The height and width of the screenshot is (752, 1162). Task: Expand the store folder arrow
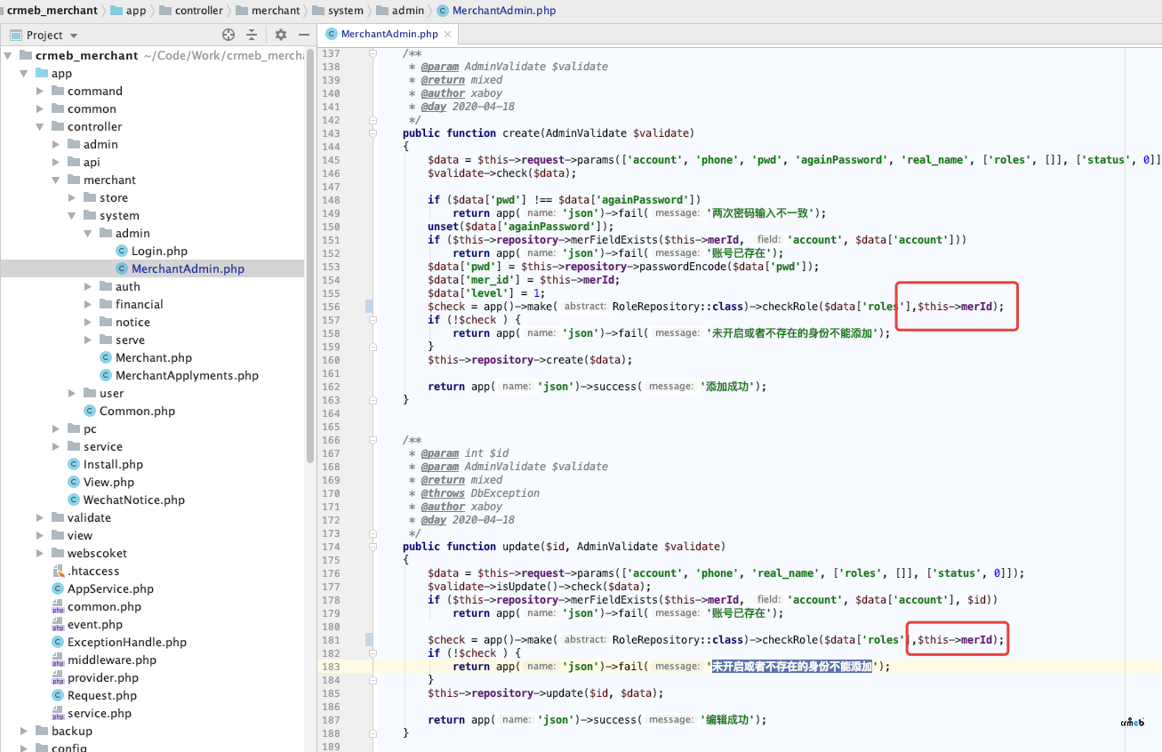pos(72,197)
